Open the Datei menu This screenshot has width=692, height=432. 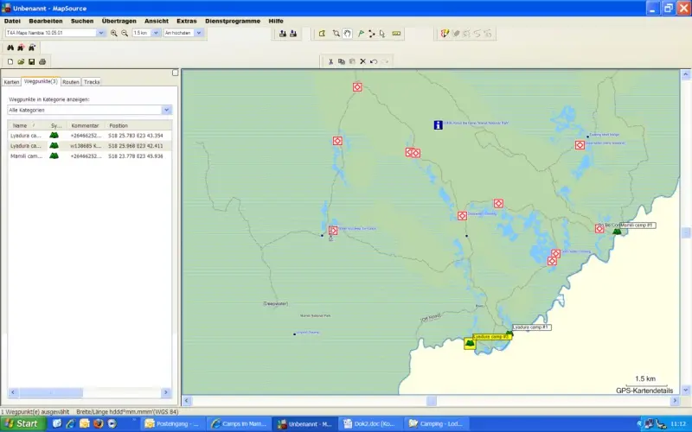pos(12,21)
